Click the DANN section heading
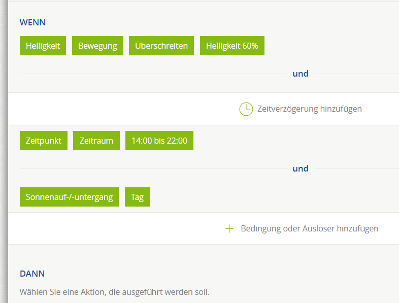Image resolution: width=399 pixels, height=303 pixels. (32, 274)
